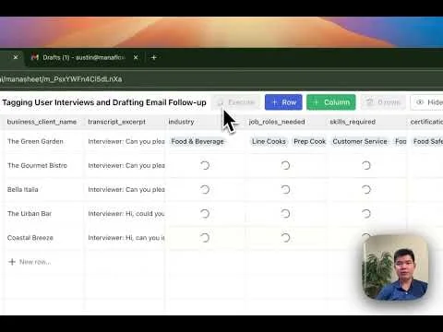
Task: Click the Food Safe certification tag
Action: [427, 141]
